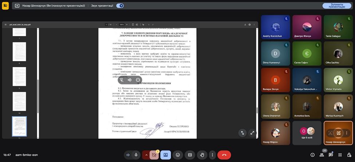This screenshot has height=162, width=355.
Task: Open meeting details info icon
Action: [x=312, y=155]
